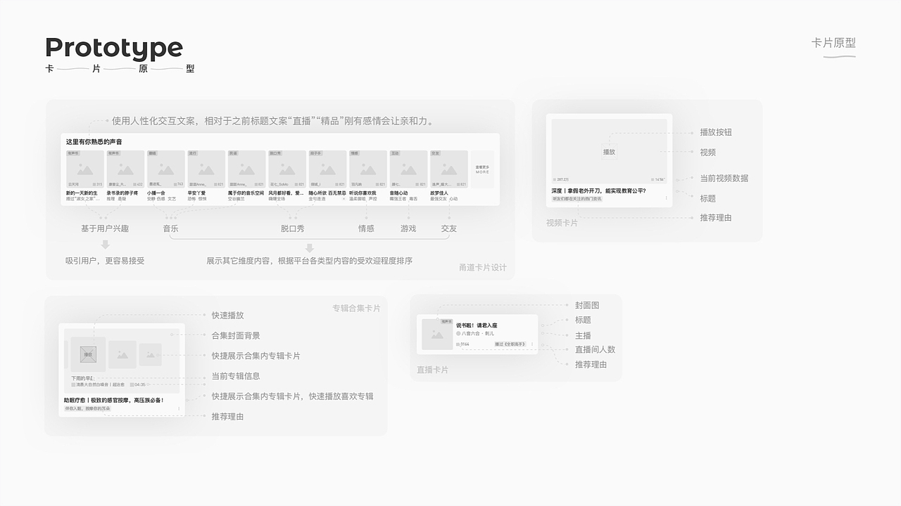Switch to the 游戏 category

click(407, 228)
